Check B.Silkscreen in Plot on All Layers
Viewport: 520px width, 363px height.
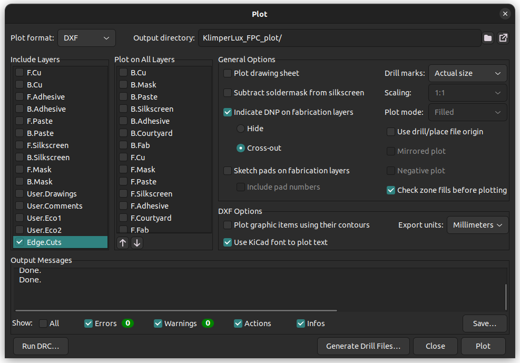pyautogui.click(x=123, y=109)
